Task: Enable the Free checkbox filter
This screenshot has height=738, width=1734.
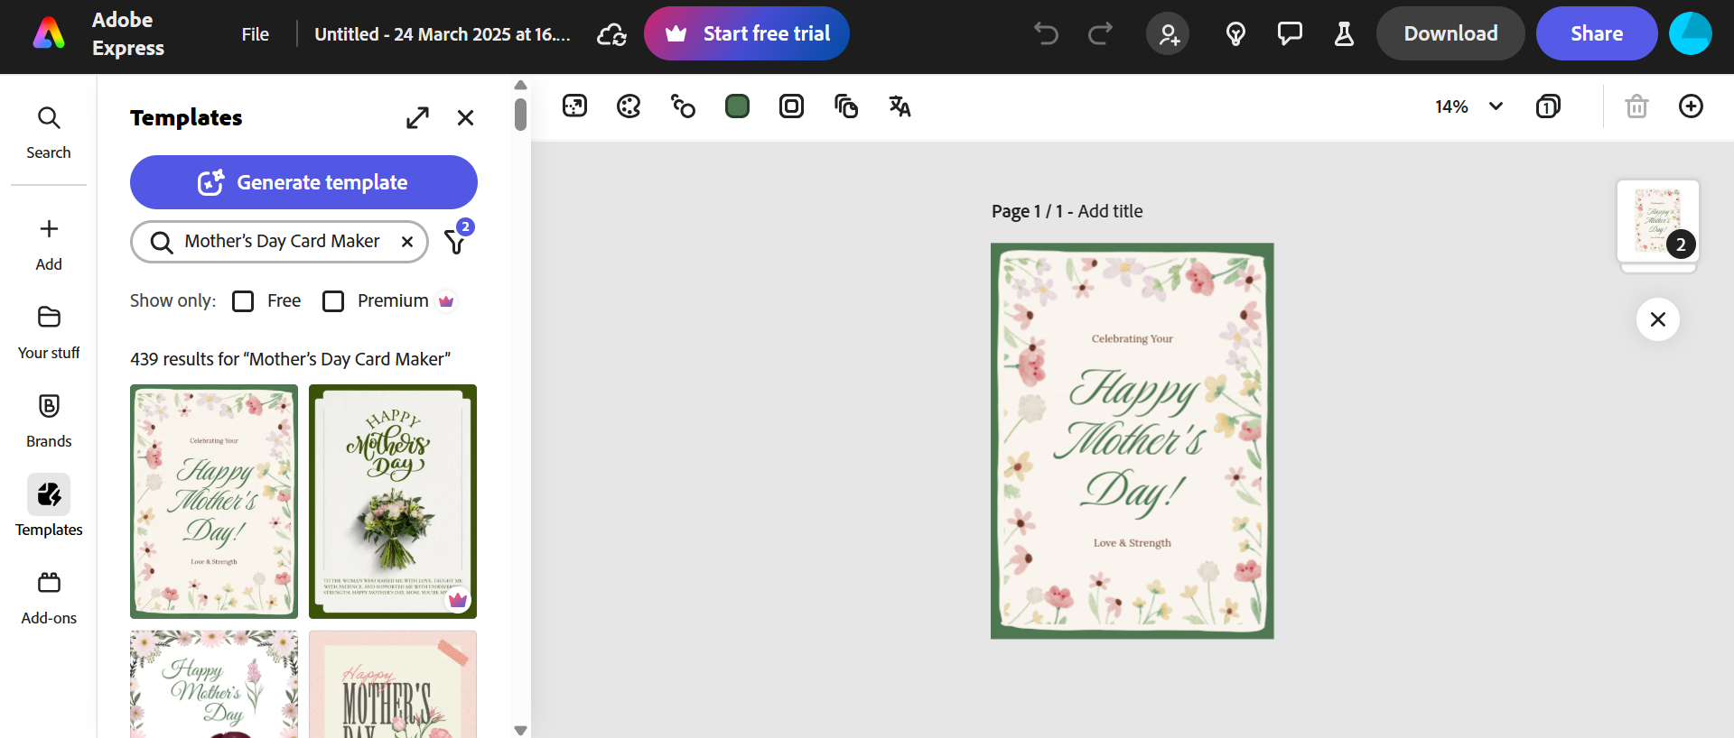Action: [243, 300]
